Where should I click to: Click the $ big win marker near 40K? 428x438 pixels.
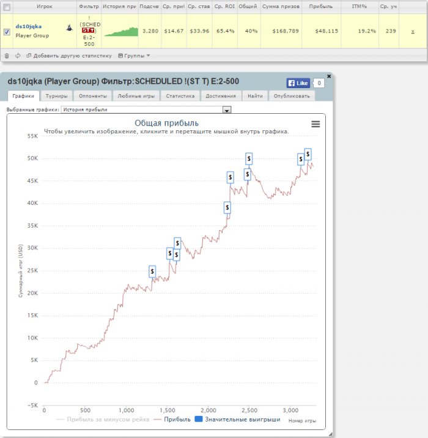227,207
